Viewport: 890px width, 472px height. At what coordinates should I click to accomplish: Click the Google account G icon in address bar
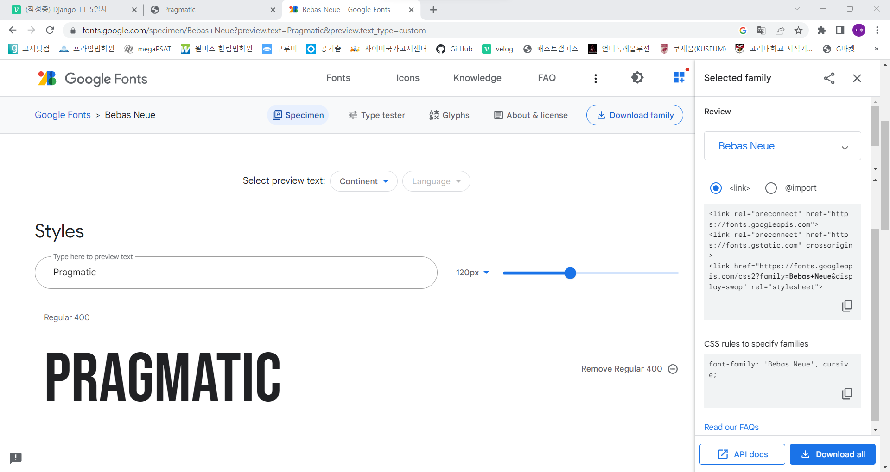click(x=743, y=30)
